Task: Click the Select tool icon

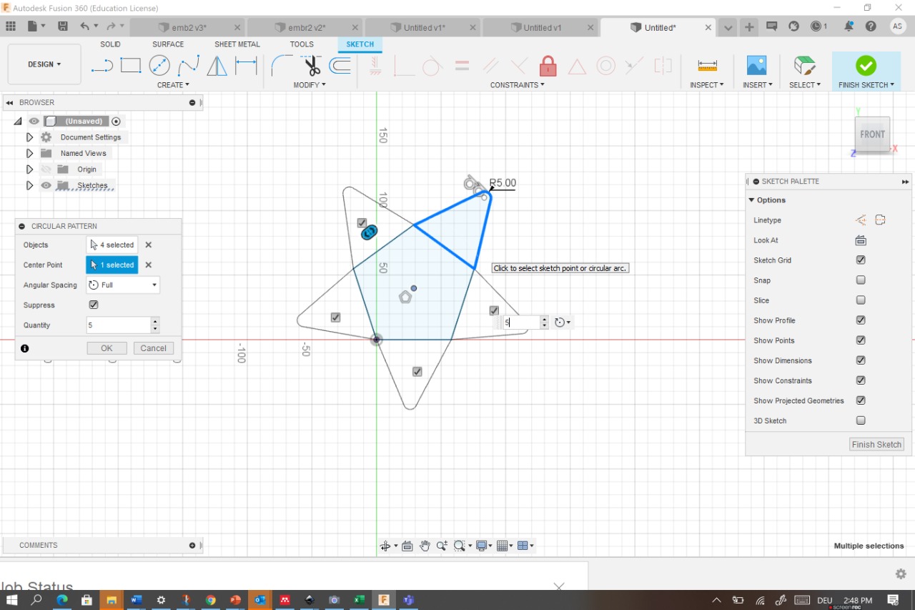Action: (x=805, y=65)
